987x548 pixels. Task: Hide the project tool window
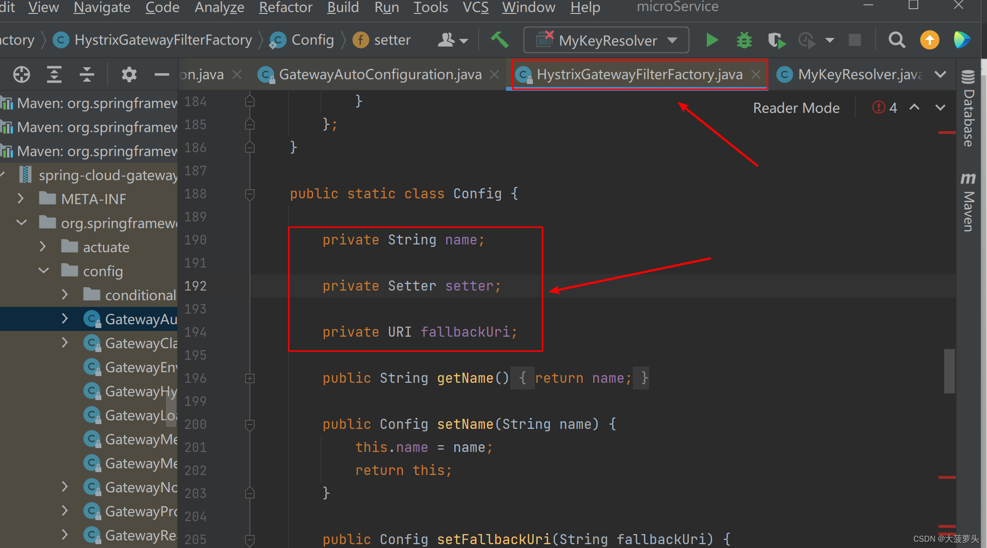(x=161, y=74)
